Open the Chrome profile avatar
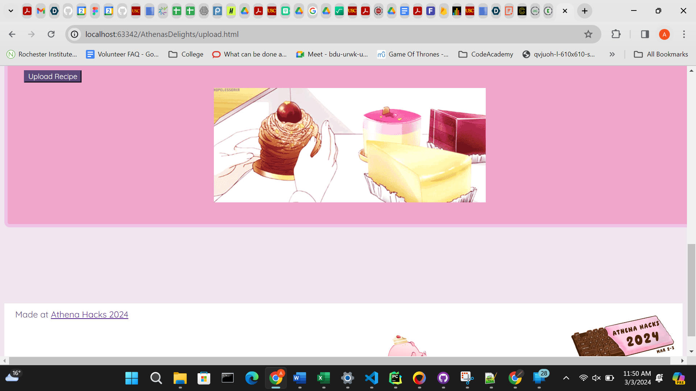 pyautogui.click(x=664, y=34)
